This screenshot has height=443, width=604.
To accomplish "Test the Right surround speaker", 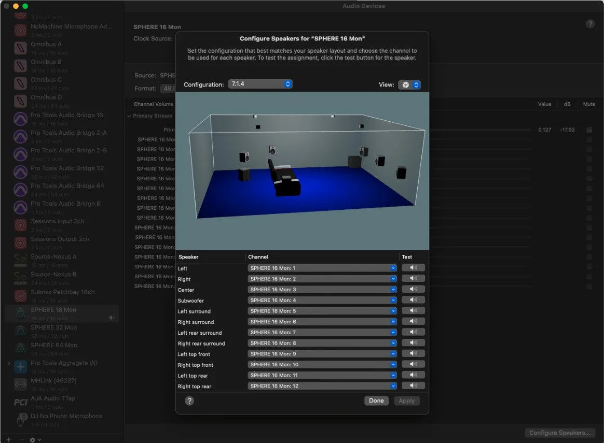I will pos(413,321).
